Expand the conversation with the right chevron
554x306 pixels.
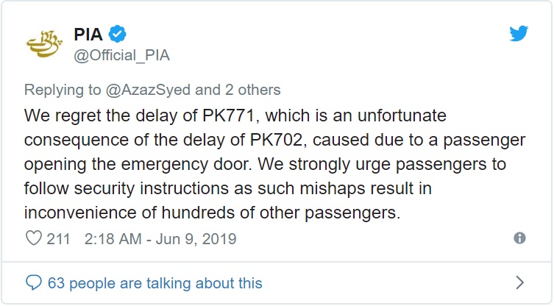click(x=519, y=282)
